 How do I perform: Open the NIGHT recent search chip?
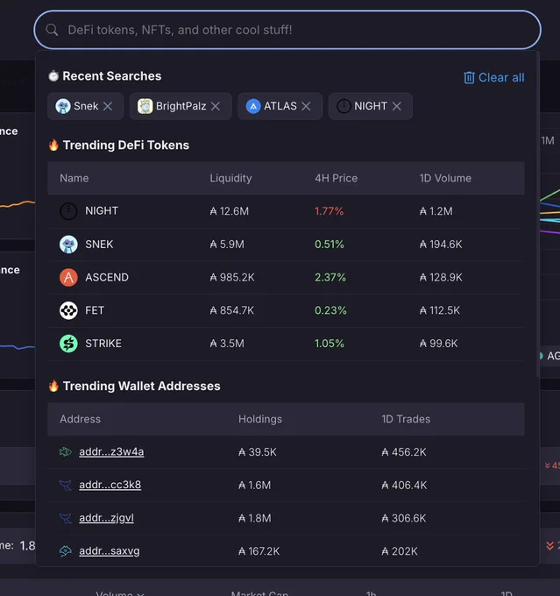pos(371,106)
